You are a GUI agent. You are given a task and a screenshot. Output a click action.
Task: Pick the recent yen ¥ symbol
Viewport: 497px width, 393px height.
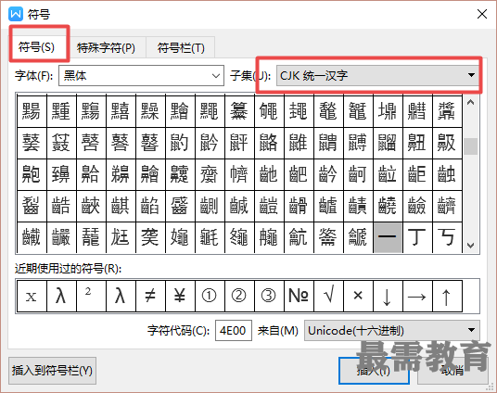(180, 297)
